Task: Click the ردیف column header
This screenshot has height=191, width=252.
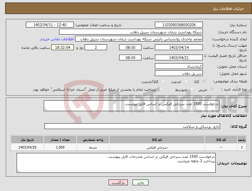Action: (x=242, y=140)
